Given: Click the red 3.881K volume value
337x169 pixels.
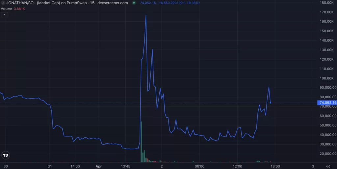Looking at the screenshot, I should [x=19, y=9].
